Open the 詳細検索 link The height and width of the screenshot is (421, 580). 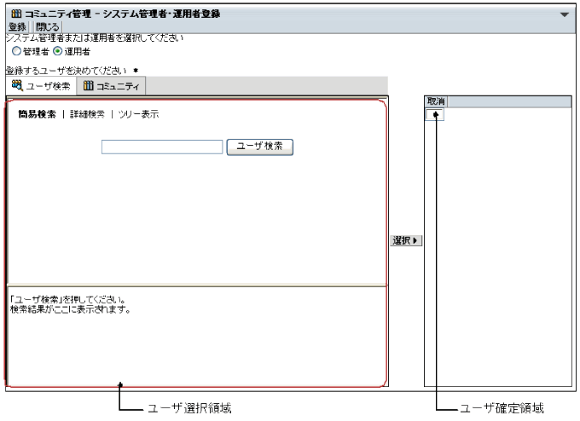[87, 114]
